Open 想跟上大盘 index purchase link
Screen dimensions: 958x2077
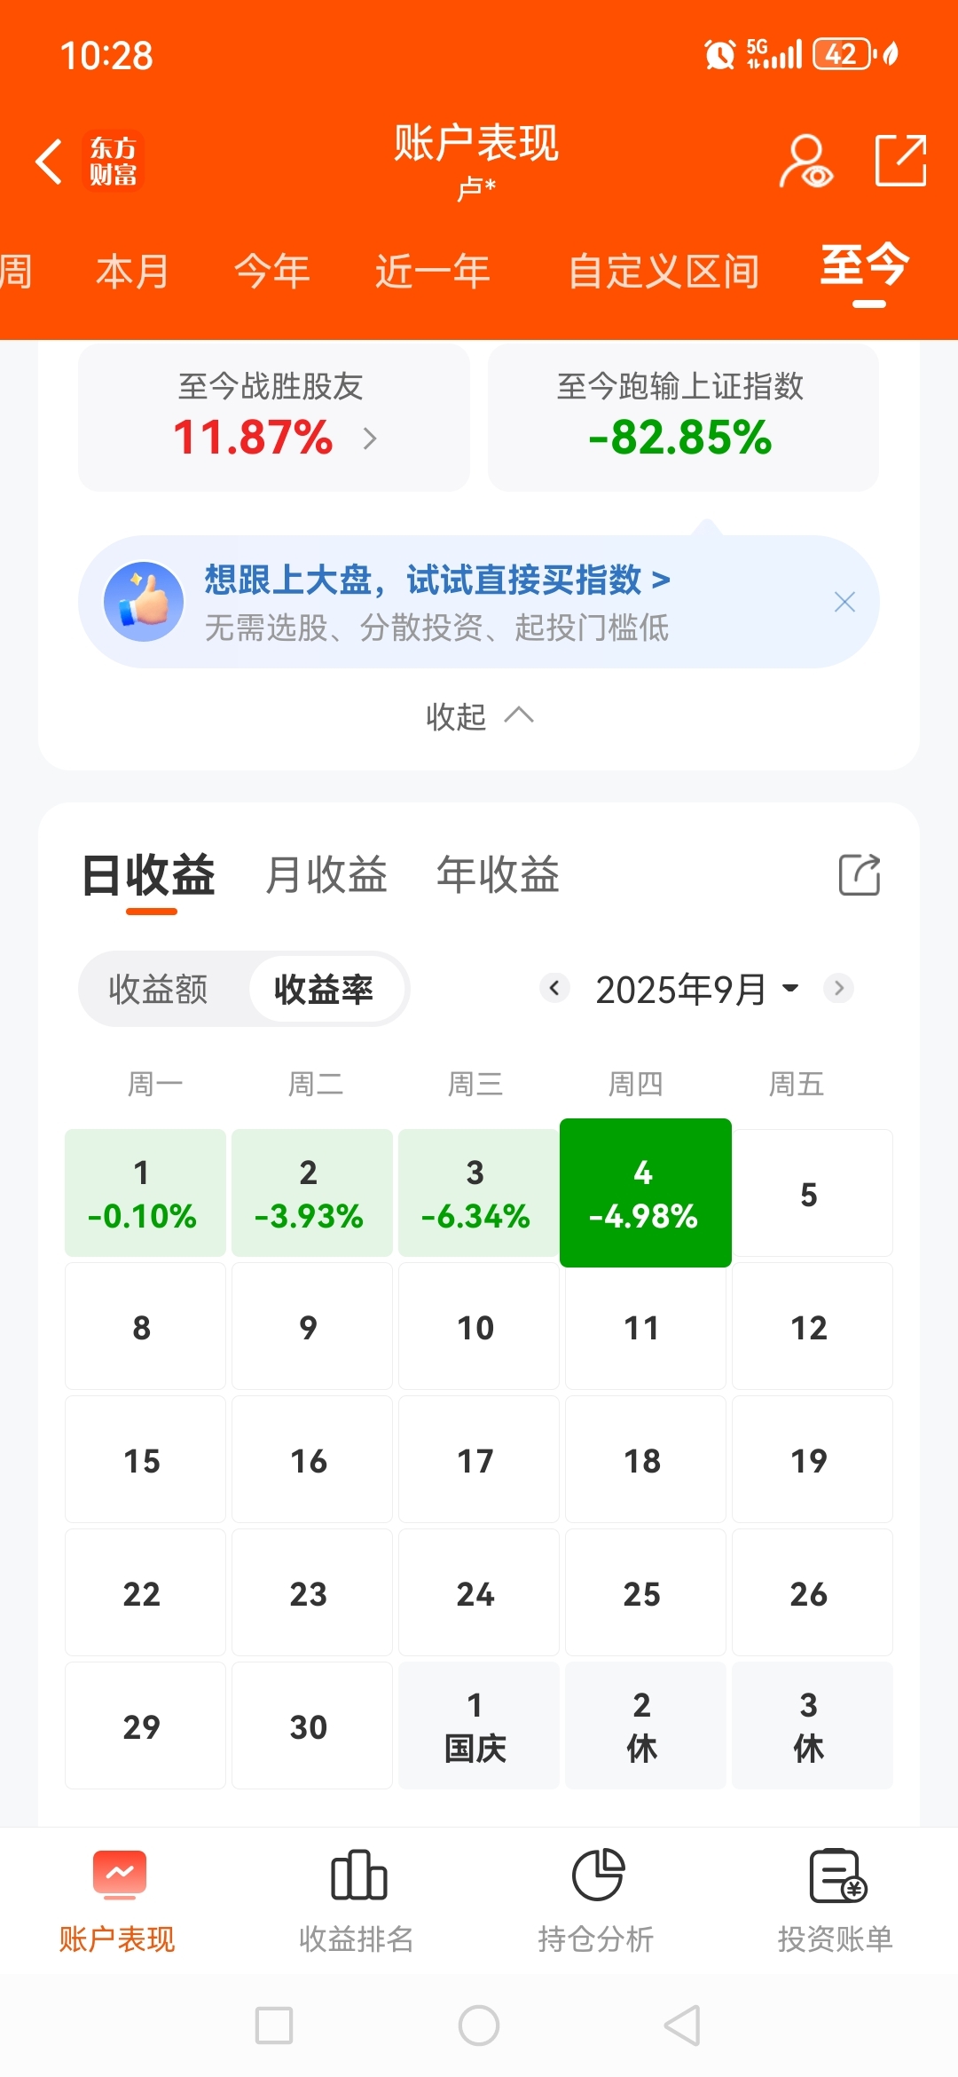[x=437, y=580]
